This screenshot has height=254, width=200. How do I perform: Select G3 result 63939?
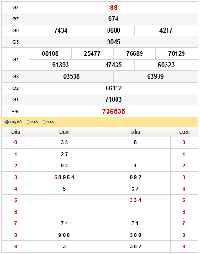click(x=155, y=76)
